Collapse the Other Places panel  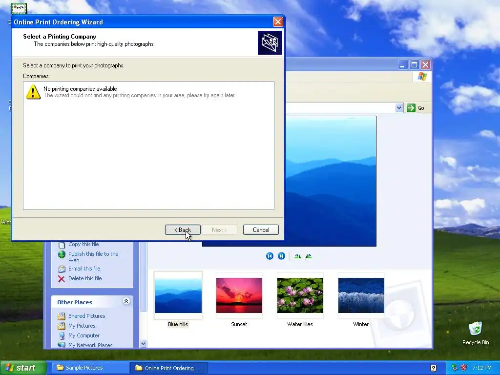point(126,301)
